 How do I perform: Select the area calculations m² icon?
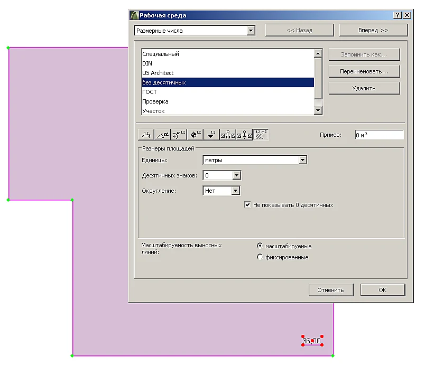click(261, 135)
